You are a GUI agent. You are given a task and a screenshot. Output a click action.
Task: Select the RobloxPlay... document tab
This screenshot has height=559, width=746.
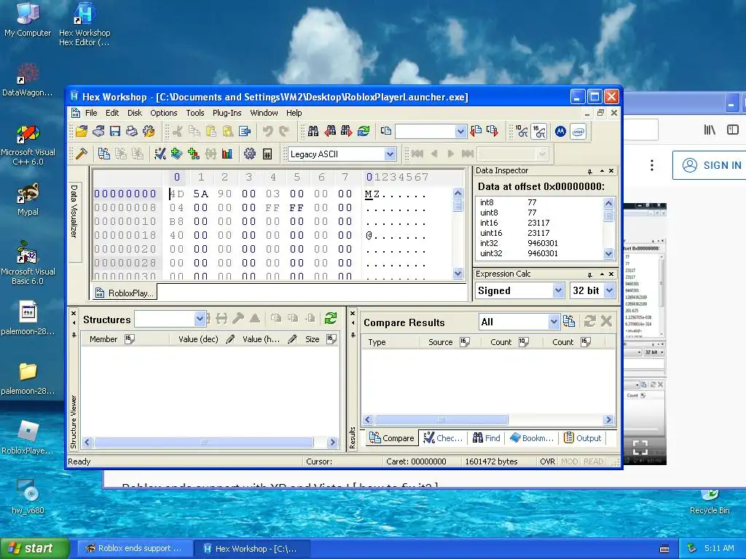(124, 293)
